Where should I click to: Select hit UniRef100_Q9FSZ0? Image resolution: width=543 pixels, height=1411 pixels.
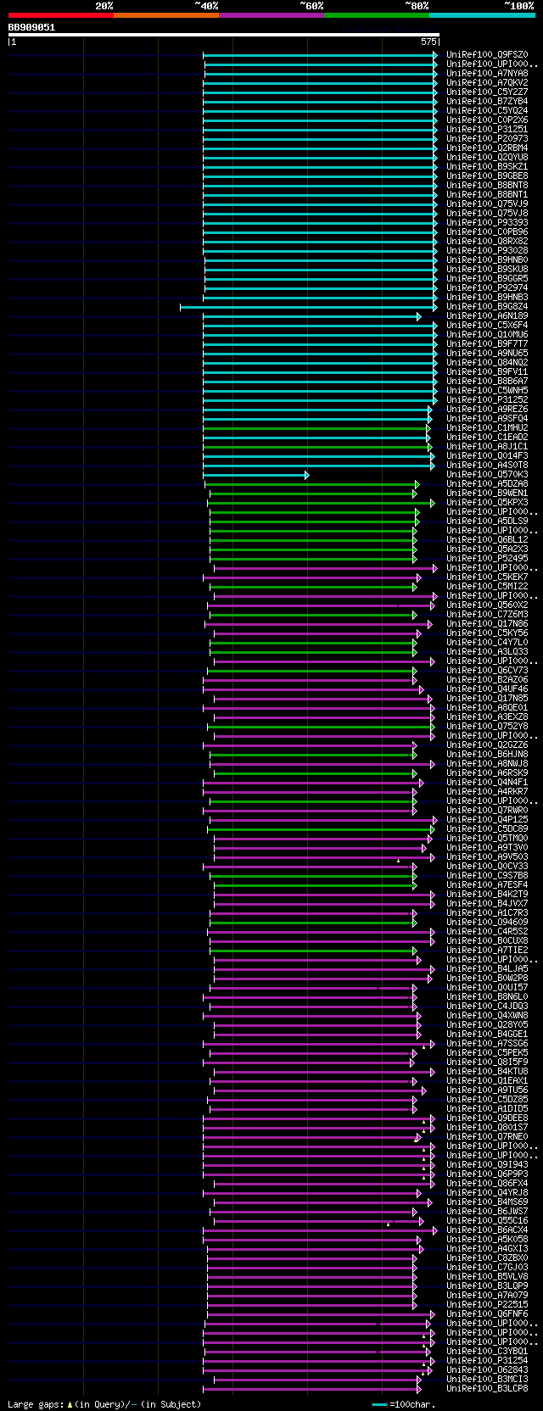pos(487,54)
